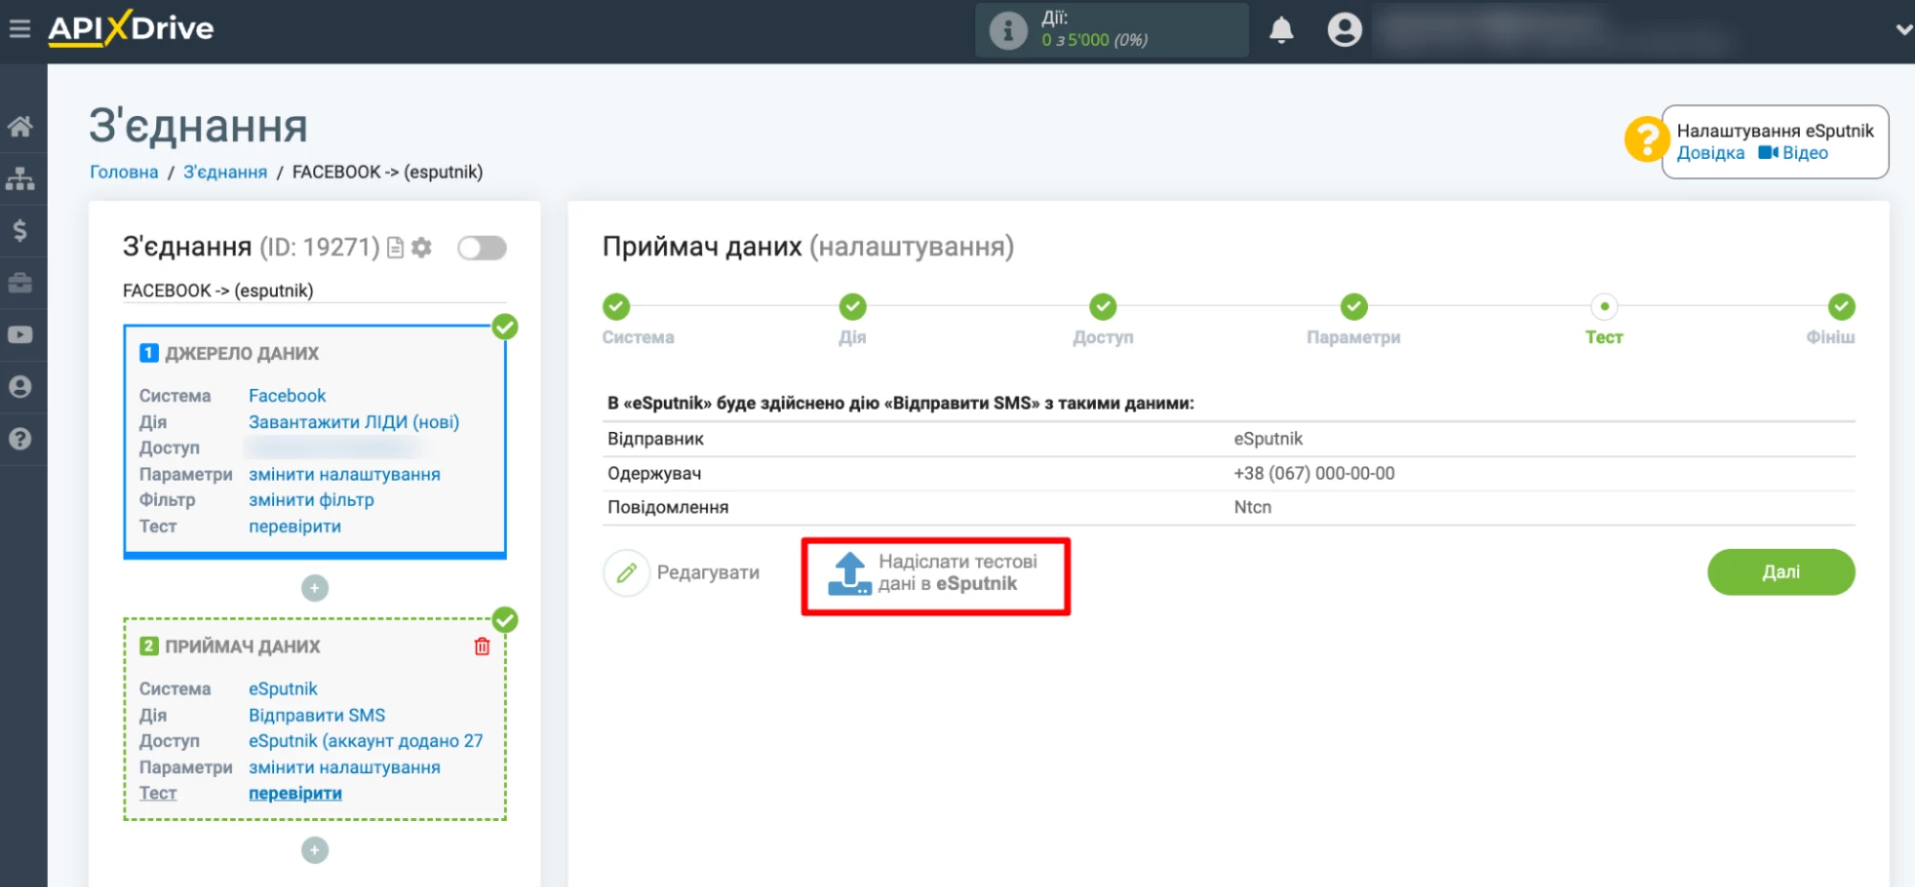The width and height of the screenshot is (1915, 888).
Task: Click змінити фільтр link
Action: point(311,500)
